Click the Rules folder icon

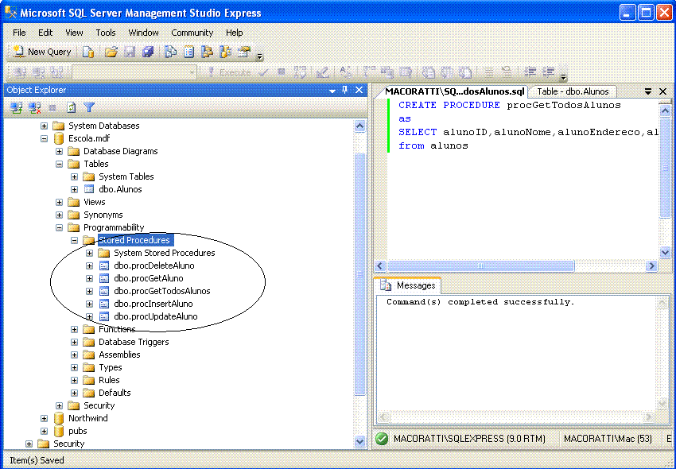click(x=88, y=380)
